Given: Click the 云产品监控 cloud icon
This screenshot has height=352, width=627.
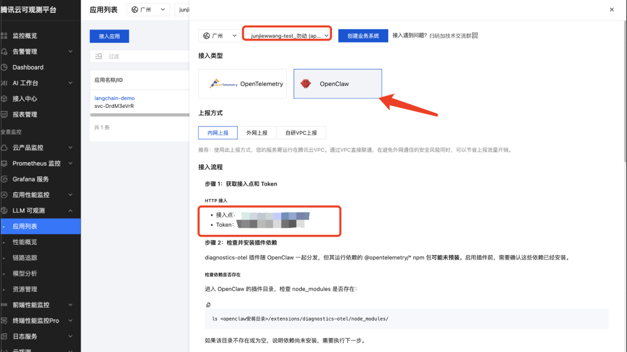Looking at the screenshot, I should click(4, 147).
